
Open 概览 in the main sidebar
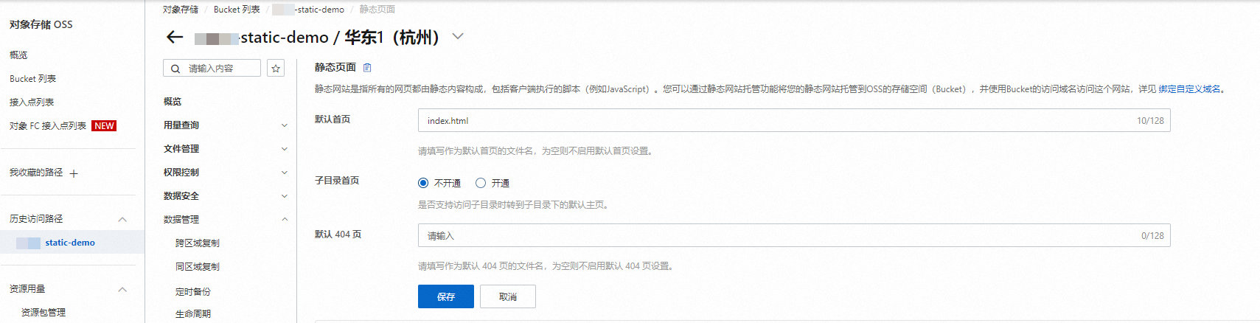18,55
